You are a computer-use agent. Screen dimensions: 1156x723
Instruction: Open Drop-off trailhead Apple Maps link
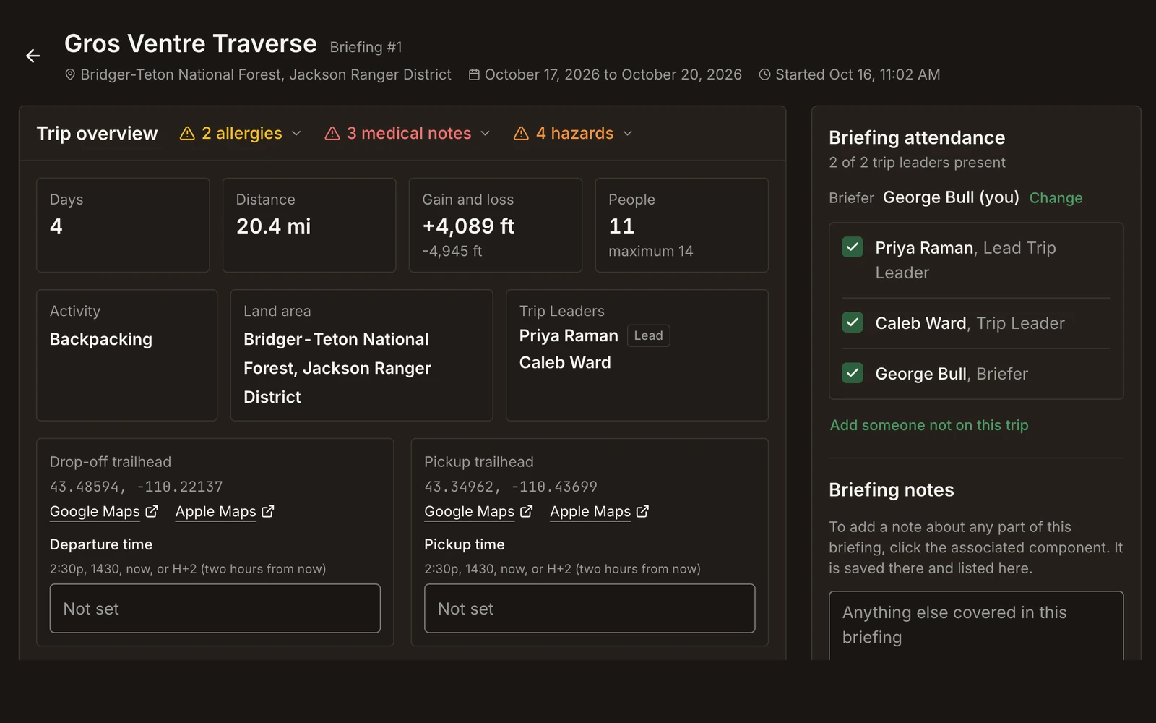(216, 511)
